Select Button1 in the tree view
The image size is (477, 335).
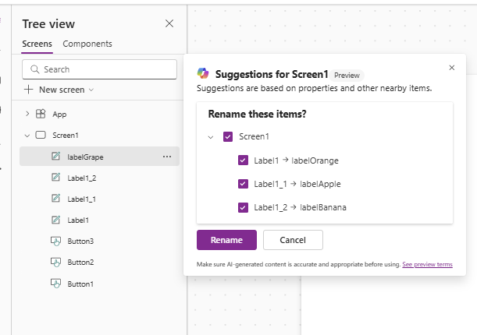80,284
